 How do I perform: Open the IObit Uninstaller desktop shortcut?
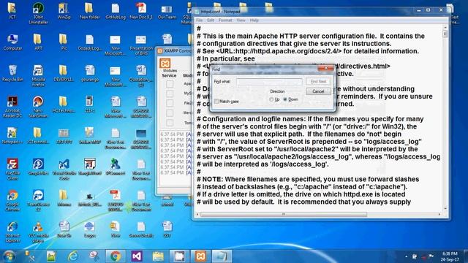(x=38, y=13)
